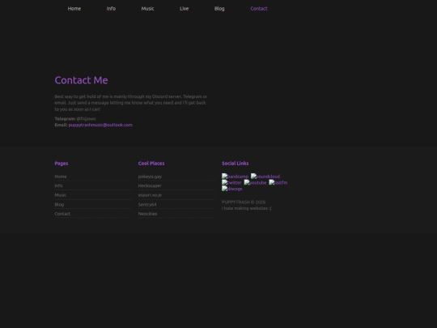Open the youtube social icon
This screenshot has height=328, width=437.
pyautogui.click(x=255, y=182)
